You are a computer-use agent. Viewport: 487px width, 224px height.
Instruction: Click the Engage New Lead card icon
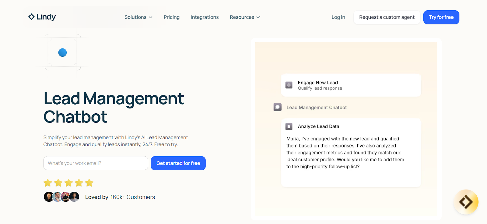pos(289,85)
